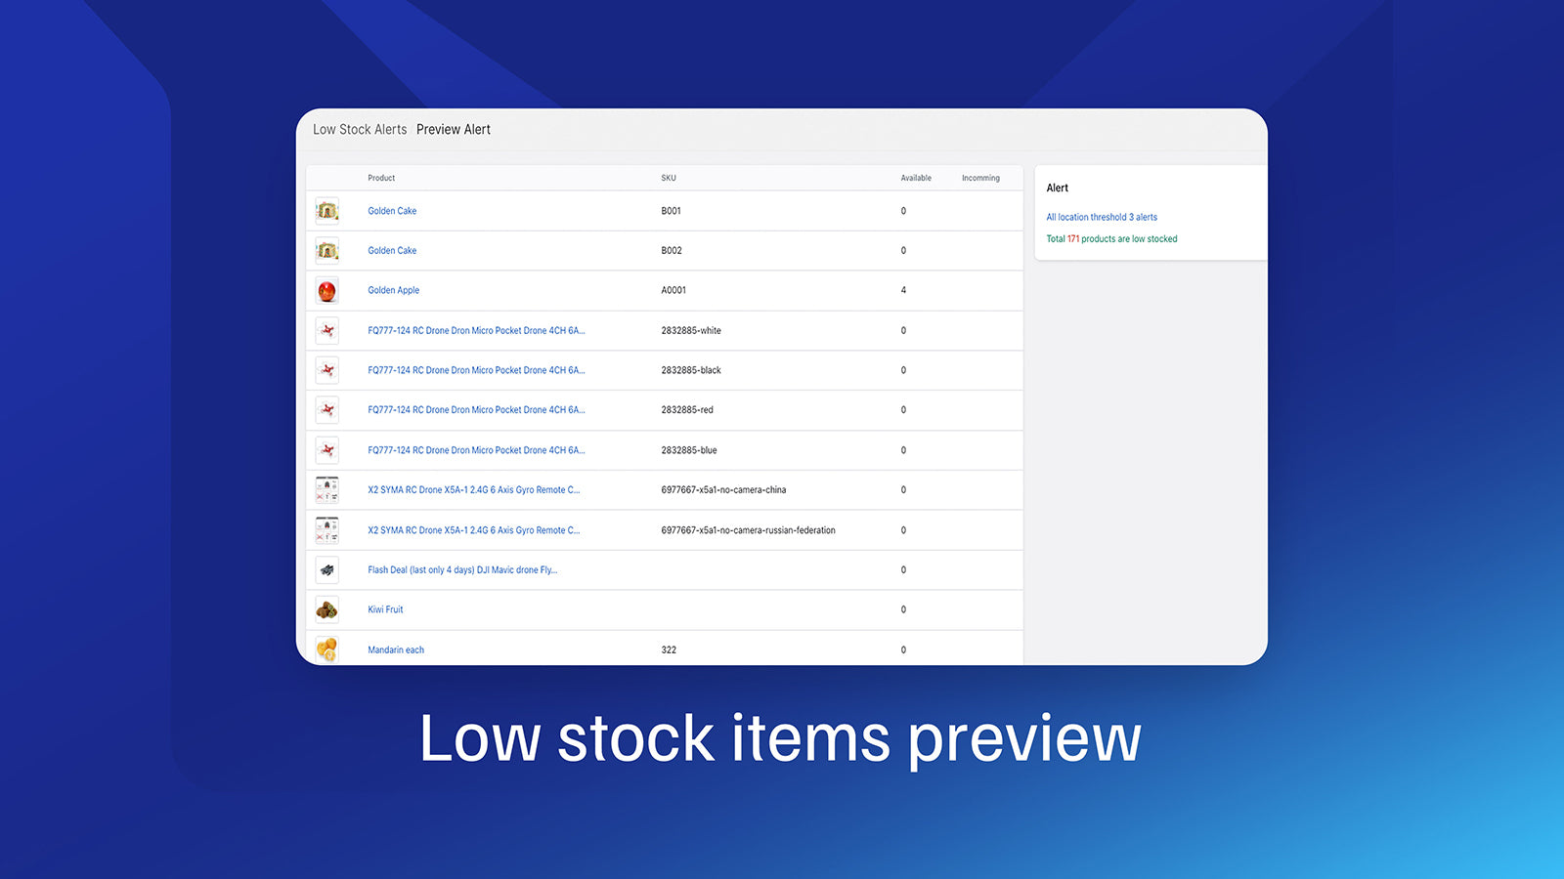Image resolution: width=1564 pixels, height=879 pixels.
Task: Select the Low Stock Alerts breadcrumb
Action: tap(359, 129)
